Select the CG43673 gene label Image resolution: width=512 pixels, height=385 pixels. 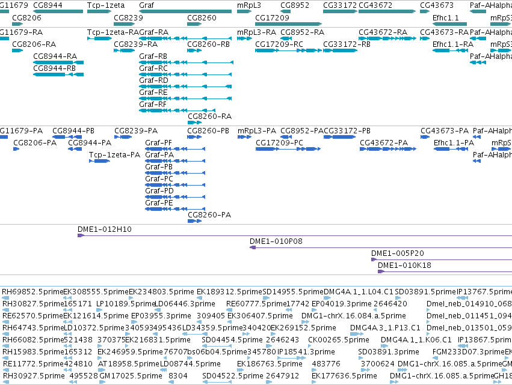pyautogui.click(x=437, y=5)
